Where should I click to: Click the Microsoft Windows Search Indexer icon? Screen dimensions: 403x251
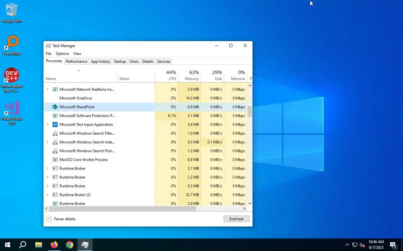[x=55, y=142]
